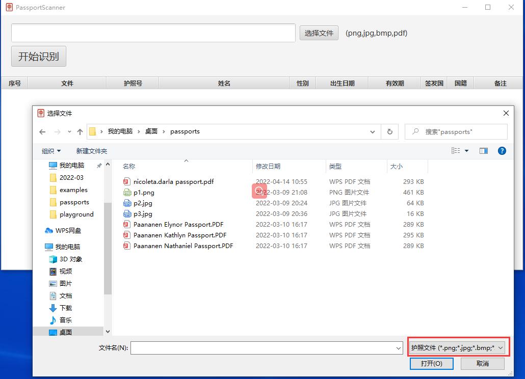Viewport: 525px width, 379px height.
Task: Select 我的电脑 breadcrumb in address bar
Action: (120, 131)
